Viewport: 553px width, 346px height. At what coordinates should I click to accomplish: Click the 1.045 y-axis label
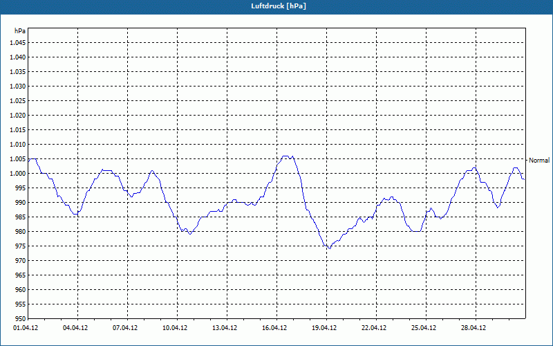tap(18, 43)
